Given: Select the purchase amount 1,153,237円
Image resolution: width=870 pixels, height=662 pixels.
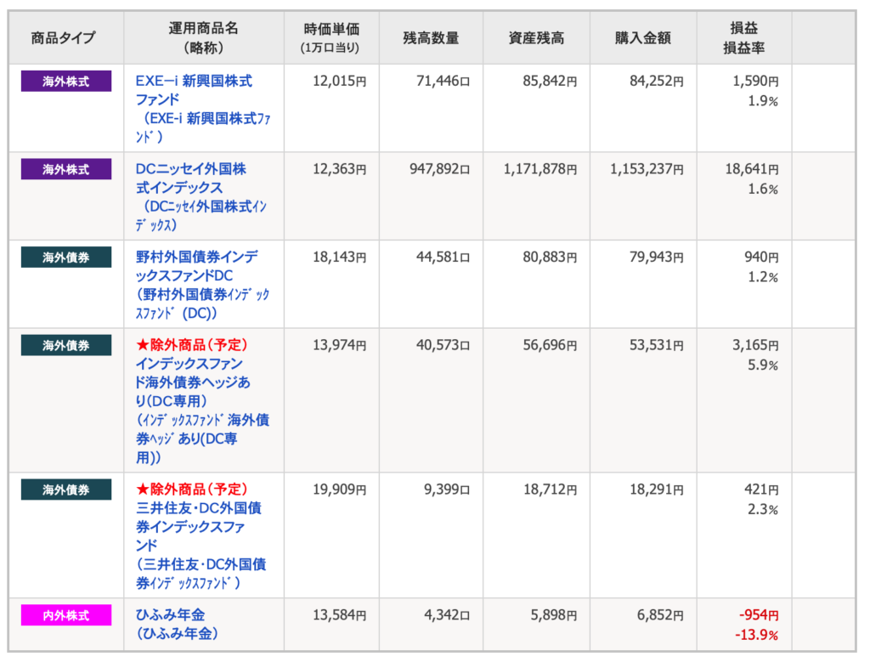Looking at the screenshot, I should click(x=647, y=169).
